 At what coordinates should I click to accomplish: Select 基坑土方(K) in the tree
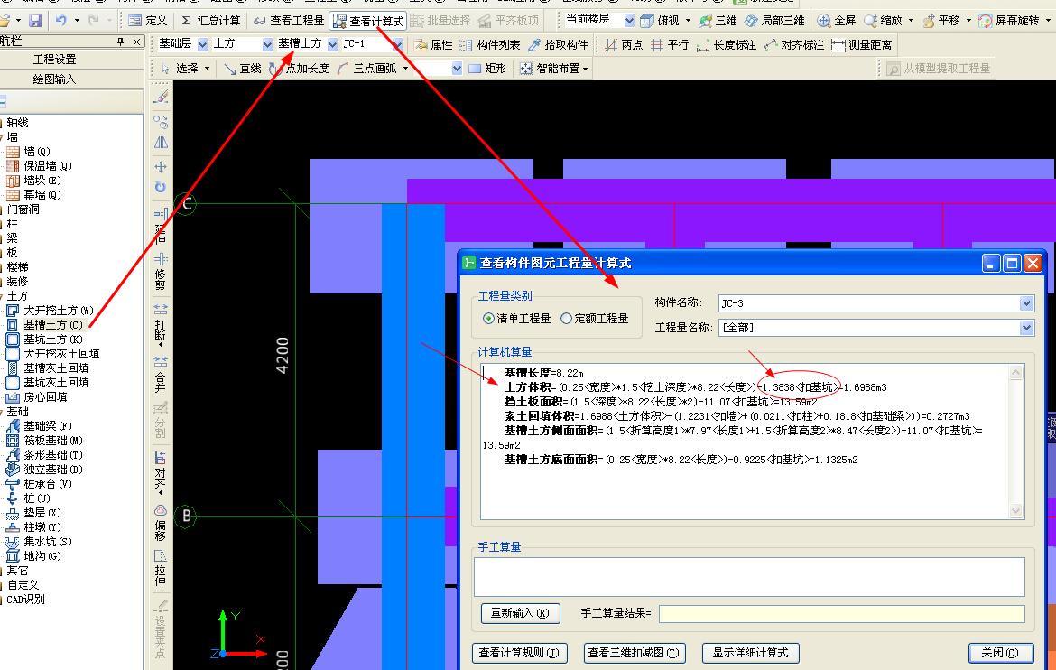tap(53, 340)
